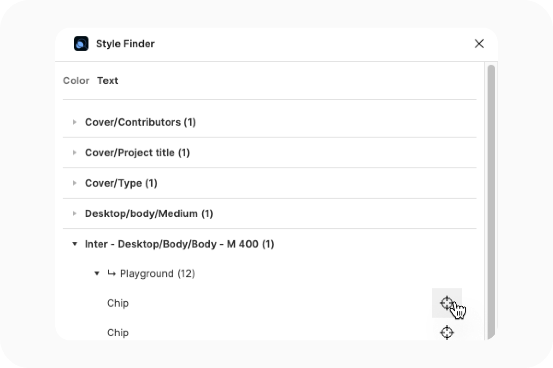Expand the Cover/Type disclosure triangle

(x=75, y=183)
